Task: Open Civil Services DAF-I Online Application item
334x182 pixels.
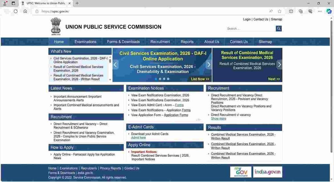Action: tap(80, 60)
